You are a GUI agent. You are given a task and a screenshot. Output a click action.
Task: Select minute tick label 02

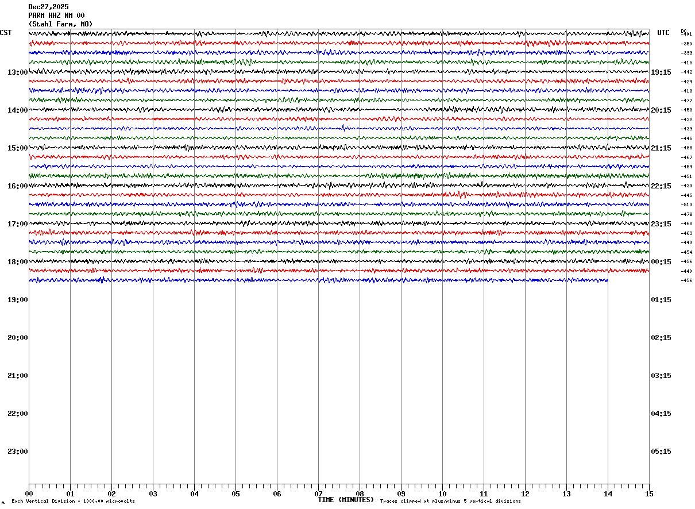pyautogui.click(x=111, y=493)
